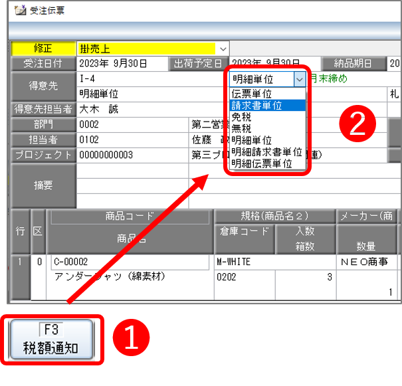
Task: Click the 数量 cell showing 1
Action: (x=367, y=285)
